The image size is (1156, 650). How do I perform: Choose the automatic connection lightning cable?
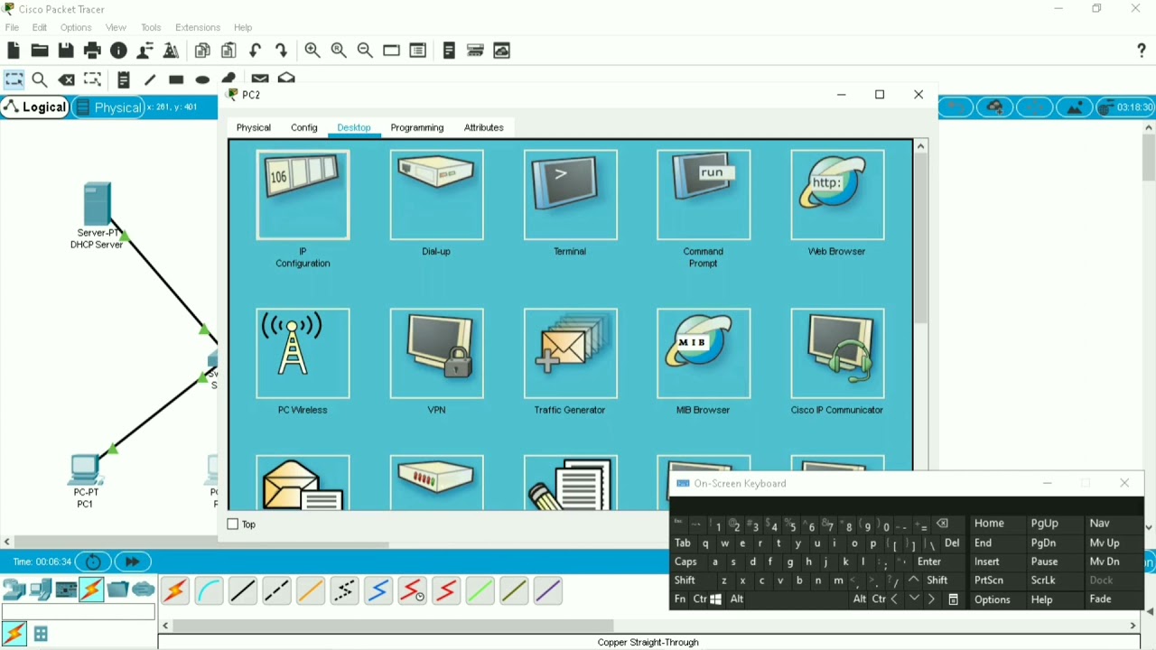click(x=175, y=590)
